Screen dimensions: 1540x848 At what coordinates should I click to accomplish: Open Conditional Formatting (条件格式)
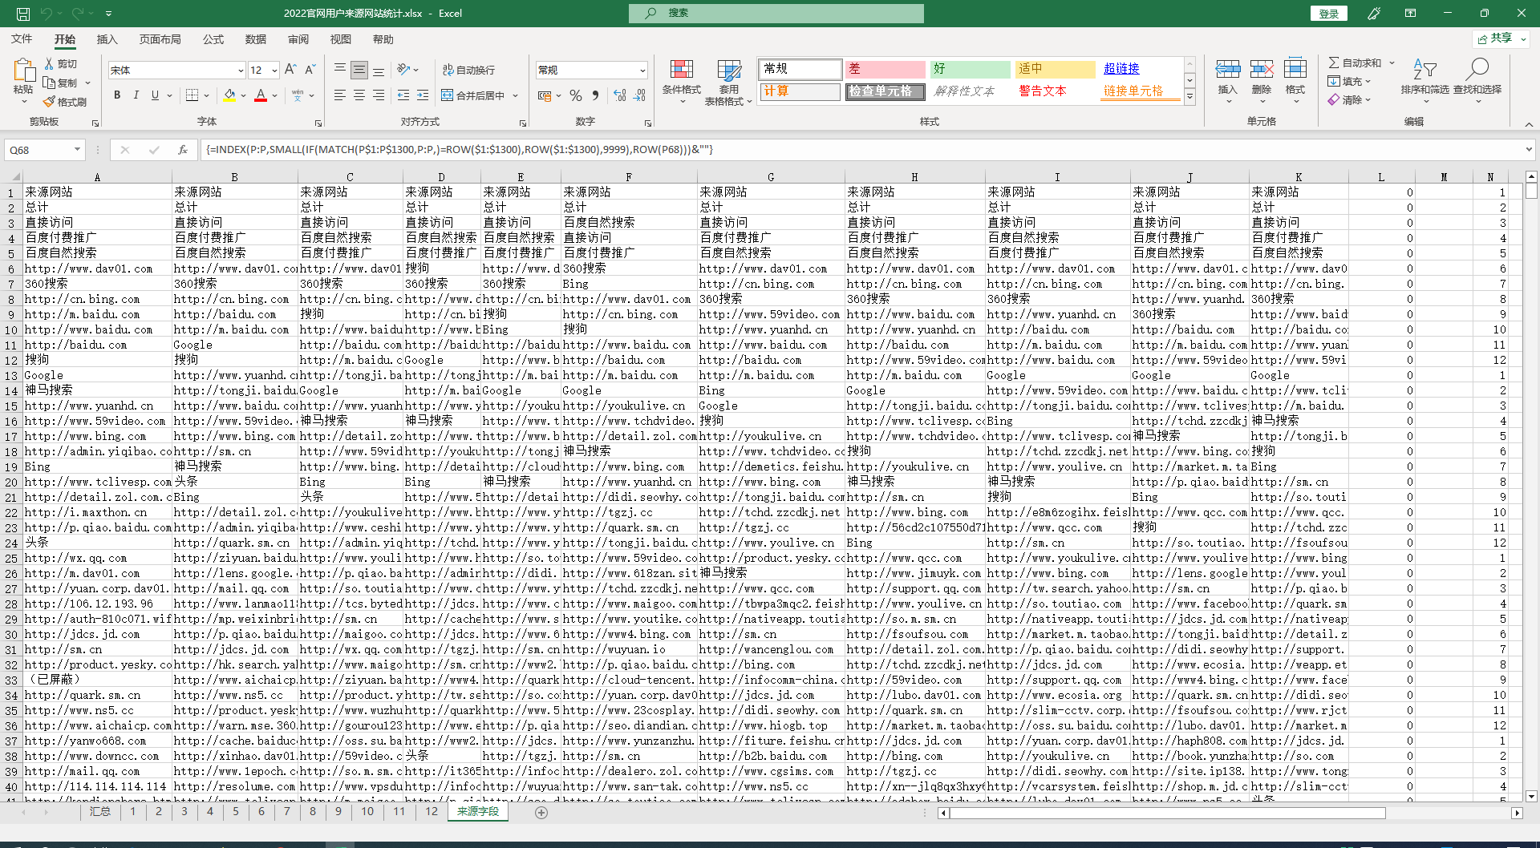tap(681, 82)
